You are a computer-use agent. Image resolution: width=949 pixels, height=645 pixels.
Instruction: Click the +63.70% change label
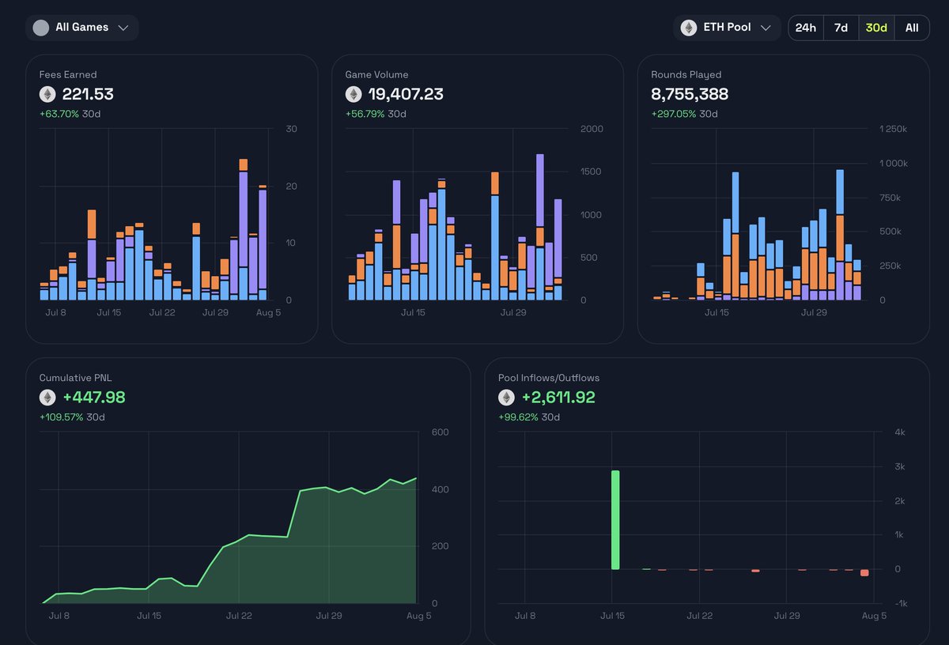point(59,114)
